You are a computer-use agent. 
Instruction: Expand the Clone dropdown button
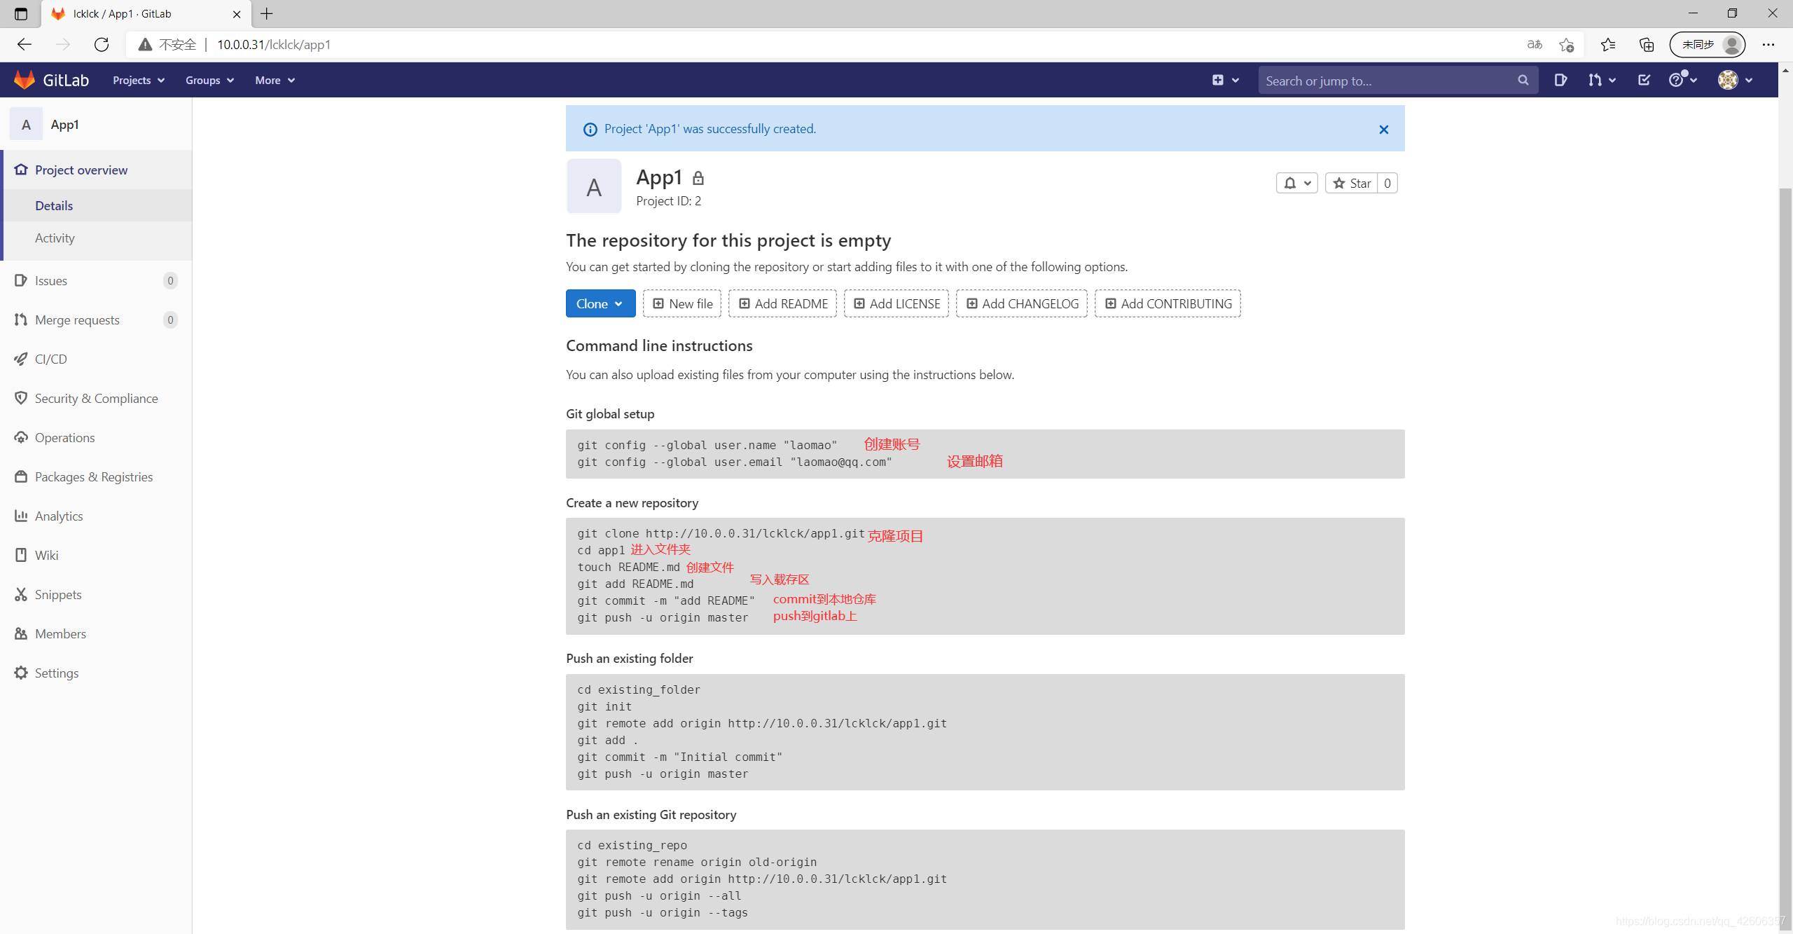coord(600,303)
